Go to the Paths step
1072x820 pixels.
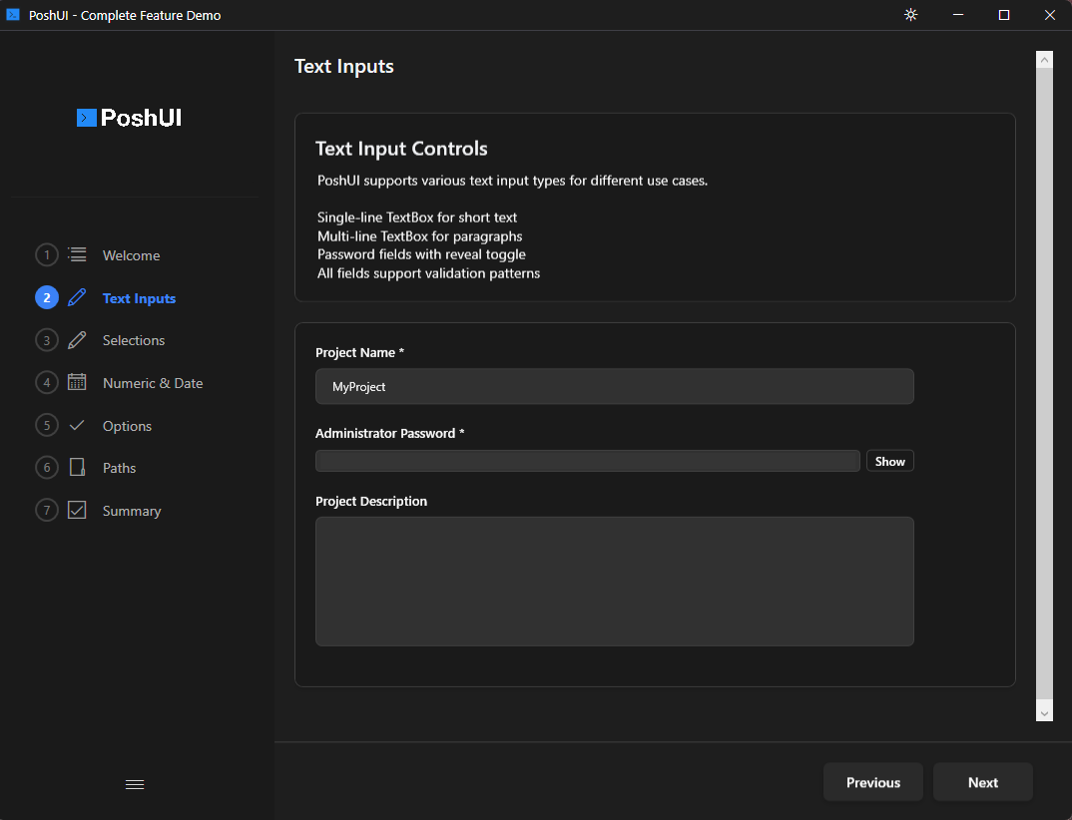click(119, 468)
